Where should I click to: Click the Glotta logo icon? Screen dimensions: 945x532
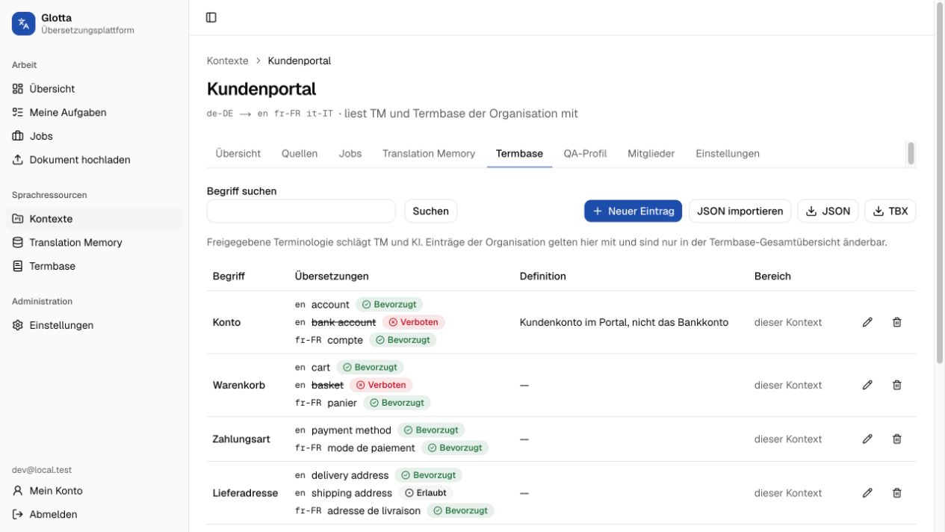(23, 24)
